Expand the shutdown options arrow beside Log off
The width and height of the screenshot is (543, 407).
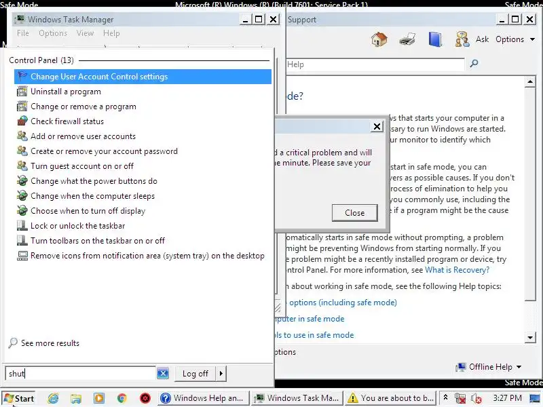[221, 374]
